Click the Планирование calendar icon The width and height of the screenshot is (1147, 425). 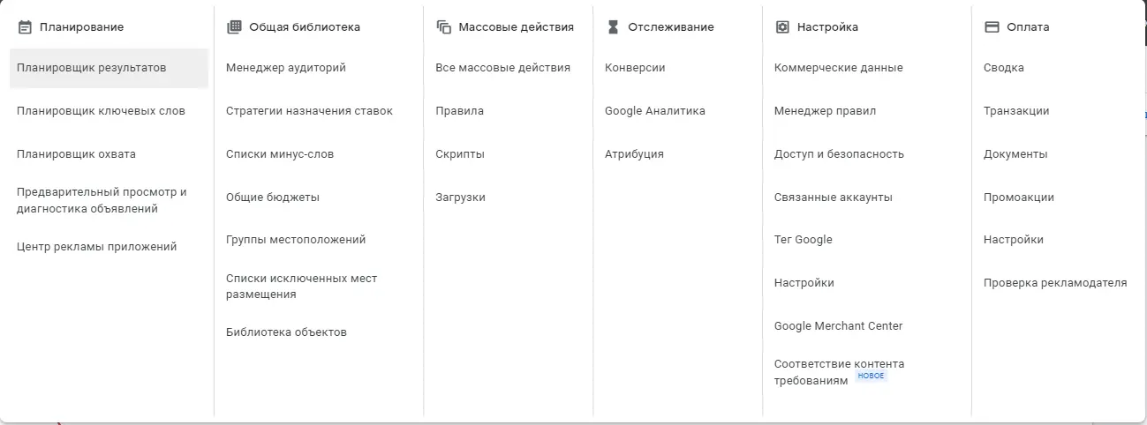tap(25, 27)
